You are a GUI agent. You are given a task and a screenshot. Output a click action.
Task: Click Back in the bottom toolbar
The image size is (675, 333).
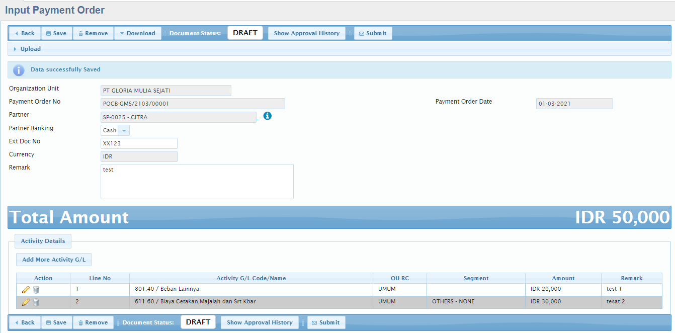click(25, 322)
